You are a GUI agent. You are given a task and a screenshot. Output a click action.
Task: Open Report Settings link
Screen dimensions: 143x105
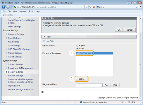pos(15,57)
